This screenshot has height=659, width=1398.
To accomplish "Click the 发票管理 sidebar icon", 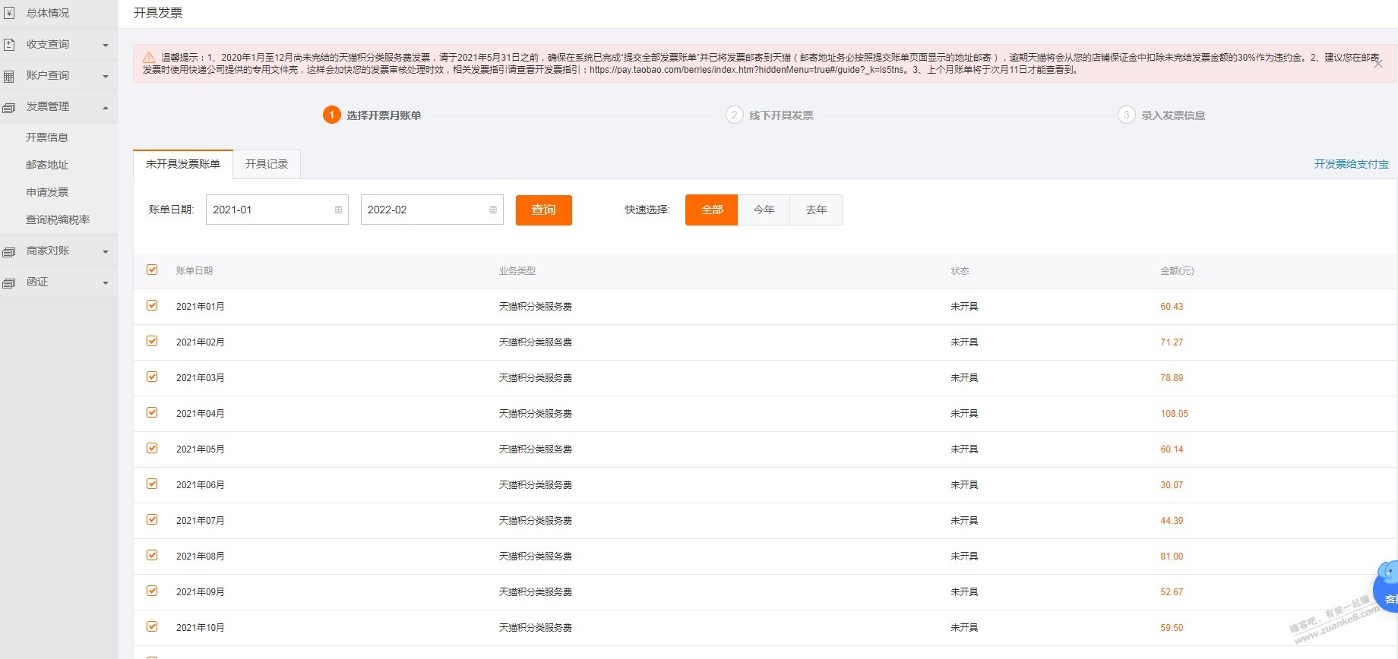I will tap(9, 107).
